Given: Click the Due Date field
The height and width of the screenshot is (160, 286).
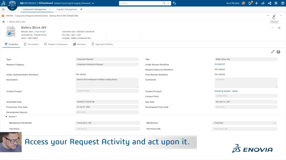Looking at the screenshot, I should click(x=246, y=102).
